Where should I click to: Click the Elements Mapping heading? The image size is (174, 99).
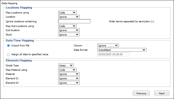(x=19, y=60)
